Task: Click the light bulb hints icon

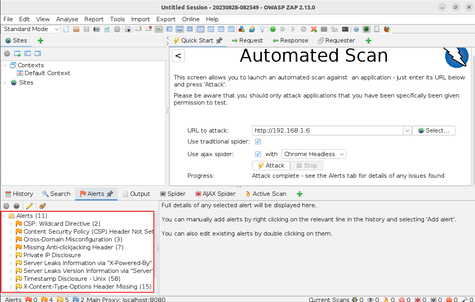Action: [262, 29]
